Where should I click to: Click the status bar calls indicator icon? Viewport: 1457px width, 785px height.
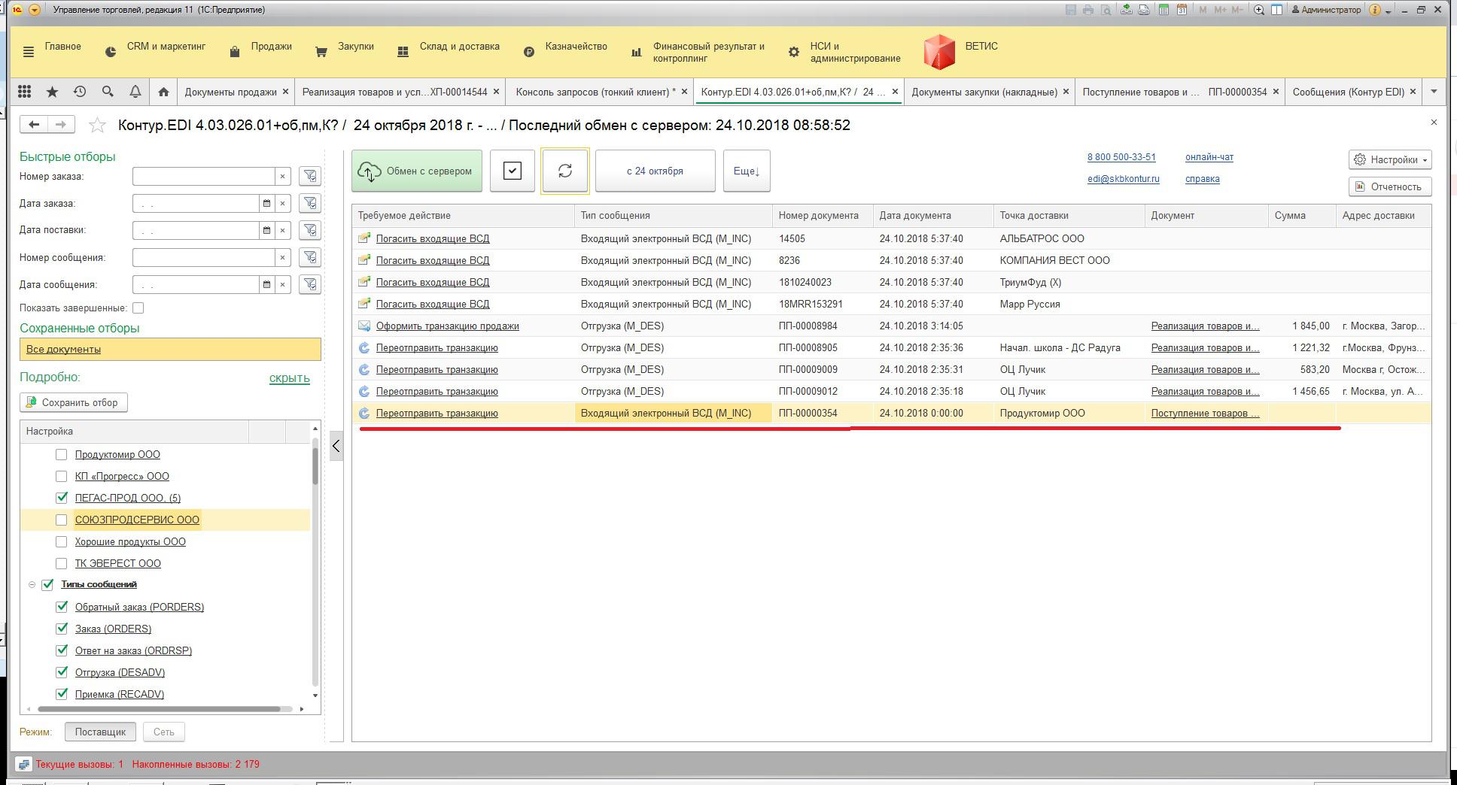click(x=23, y=765)
